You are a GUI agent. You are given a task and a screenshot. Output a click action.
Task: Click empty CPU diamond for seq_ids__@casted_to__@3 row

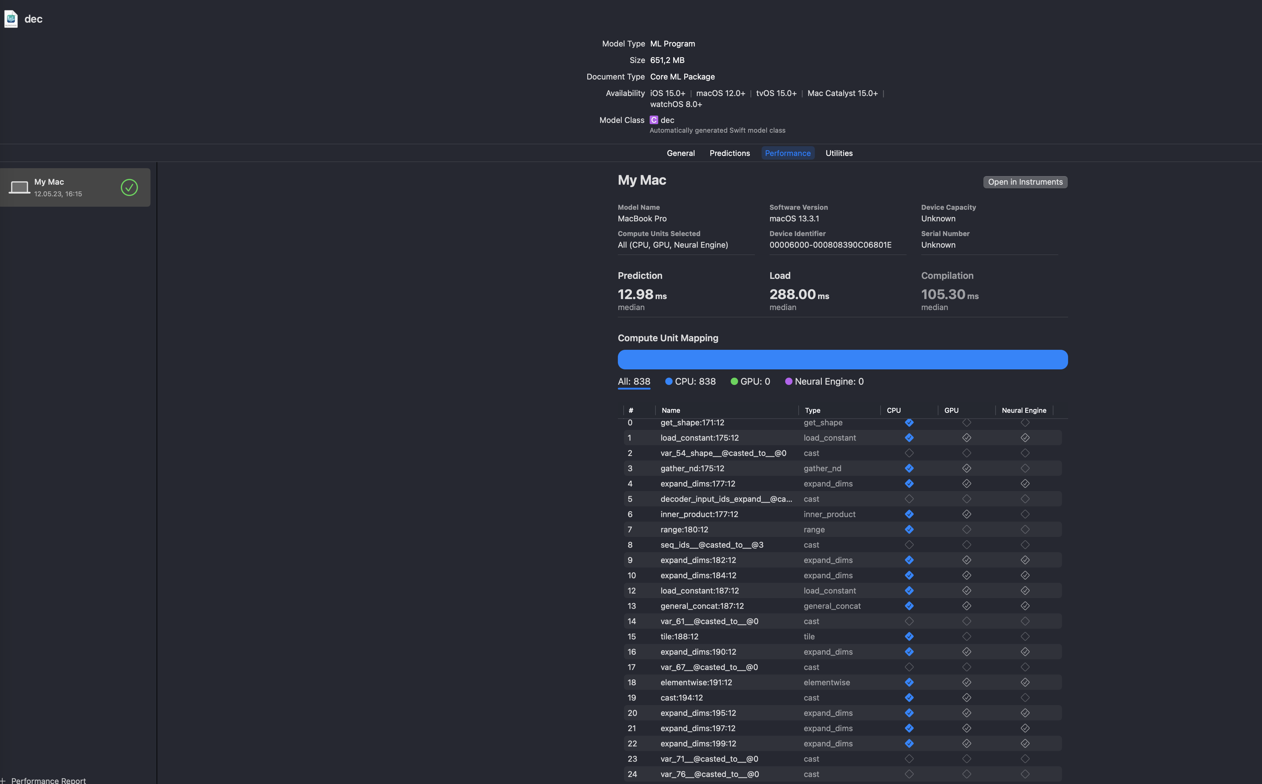pyautogui.click(x=909, y=545)
